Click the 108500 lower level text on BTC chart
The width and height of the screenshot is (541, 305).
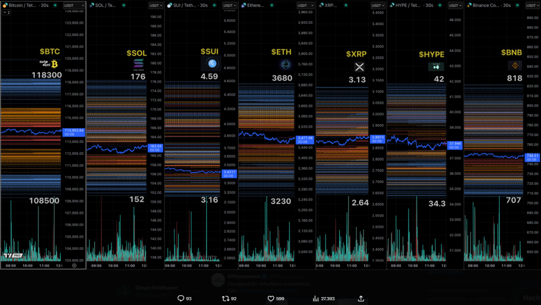coord(44,201)
